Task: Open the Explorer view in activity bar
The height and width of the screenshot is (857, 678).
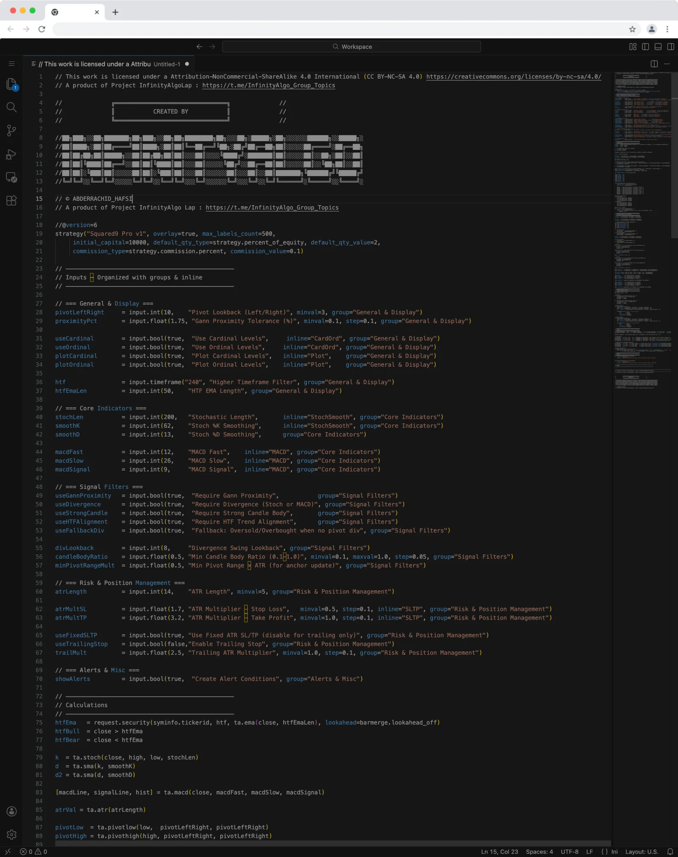Action: (x=11, y=84)
